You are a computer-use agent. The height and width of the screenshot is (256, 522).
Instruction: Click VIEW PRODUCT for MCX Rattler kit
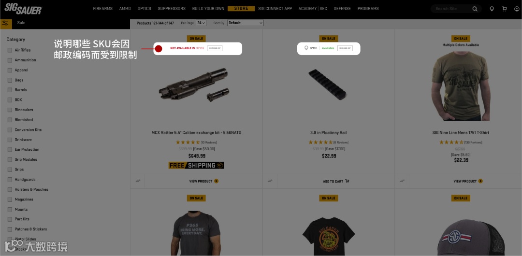(x=204, y=181)
